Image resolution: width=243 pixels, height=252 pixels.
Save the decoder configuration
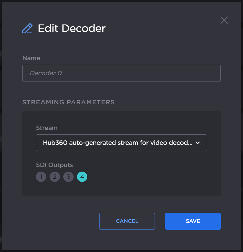[x=193, y=221]
